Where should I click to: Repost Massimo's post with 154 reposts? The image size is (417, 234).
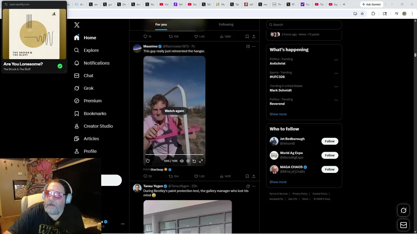click(x=173, y=176)
